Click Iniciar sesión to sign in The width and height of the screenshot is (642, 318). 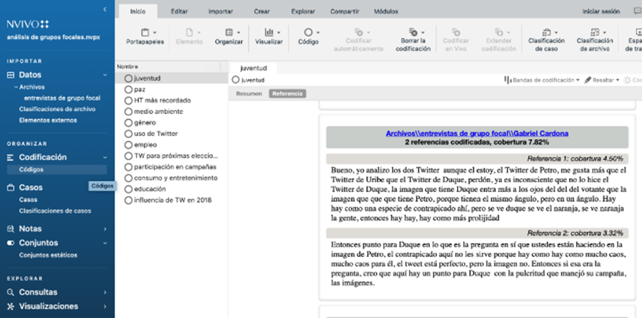click(601, 11)
